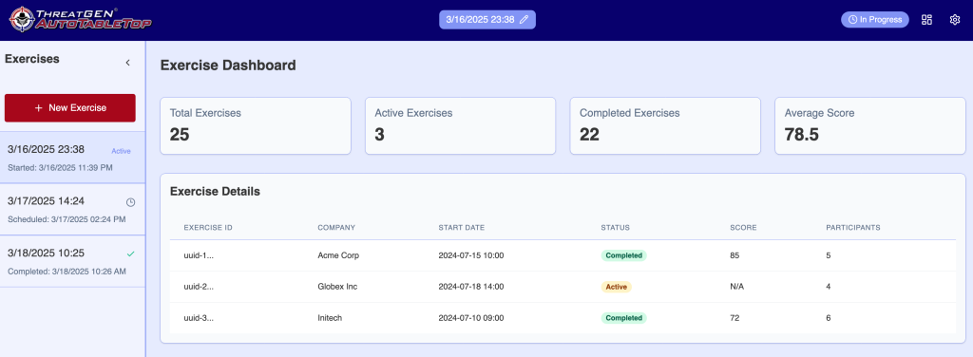Viewport: 973px width, 357px height.
Task: Click the 78.5 average score value
Action: pos(802,135)
